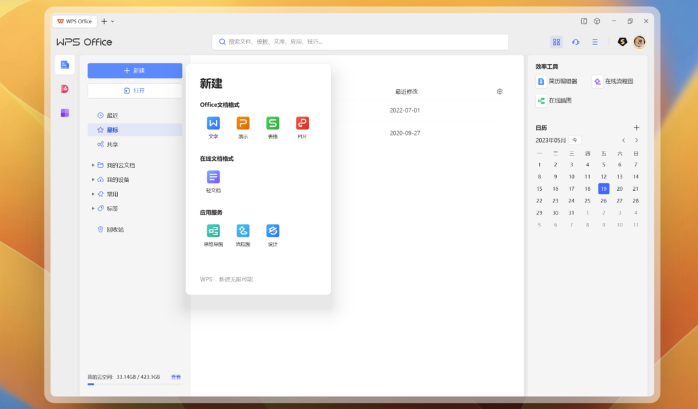This screenshot has height=409, width=698.
Task: Create a new 文字 text document
Action: pos(213,125)
